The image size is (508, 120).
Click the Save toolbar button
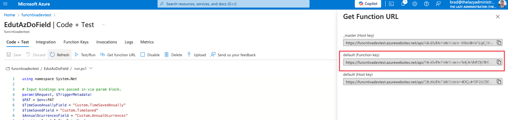pos(14,55)
